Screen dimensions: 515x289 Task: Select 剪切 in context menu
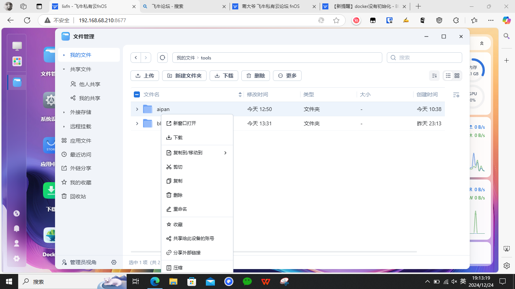(x=197, y=167)
